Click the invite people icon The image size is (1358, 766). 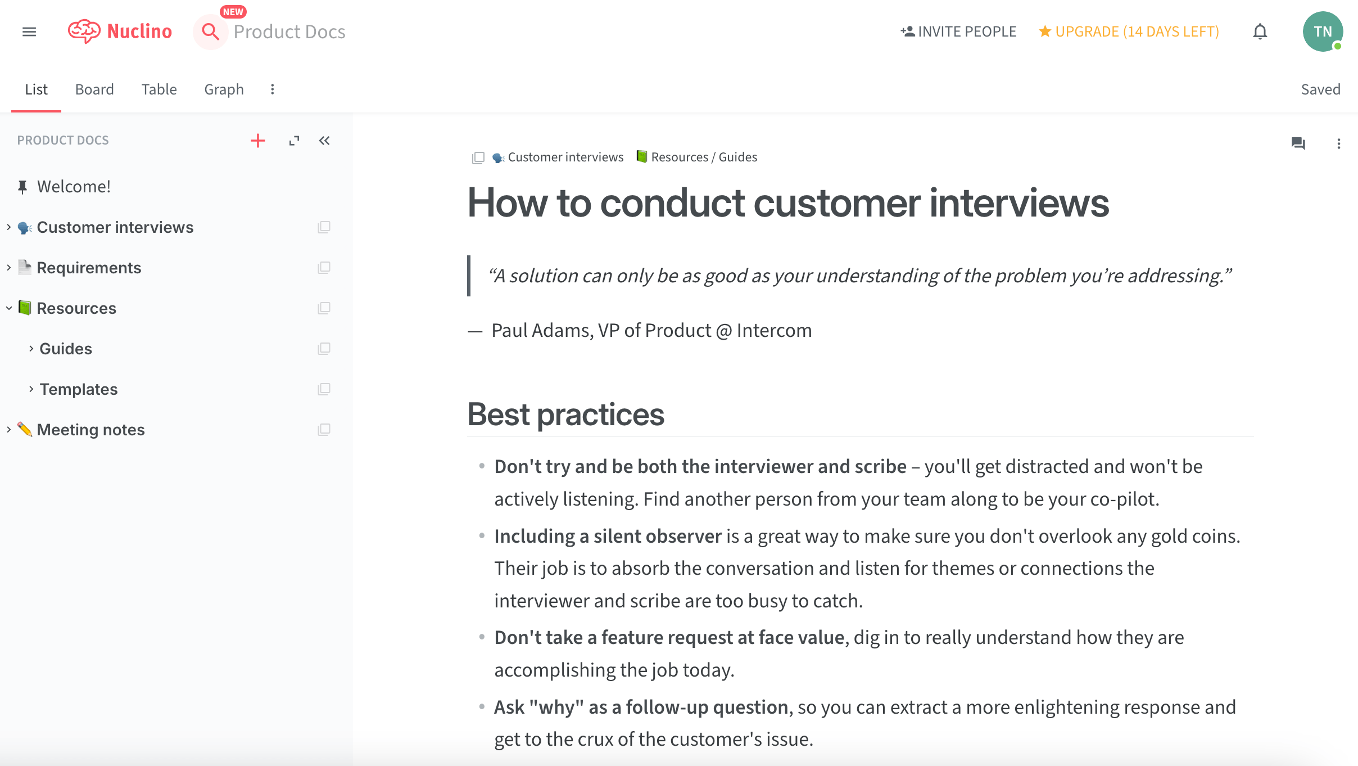907,31
